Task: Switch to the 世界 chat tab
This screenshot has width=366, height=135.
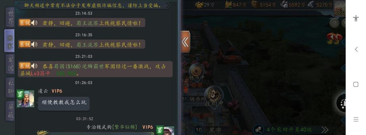Action: pyautogui.click(x=10, y=17)
